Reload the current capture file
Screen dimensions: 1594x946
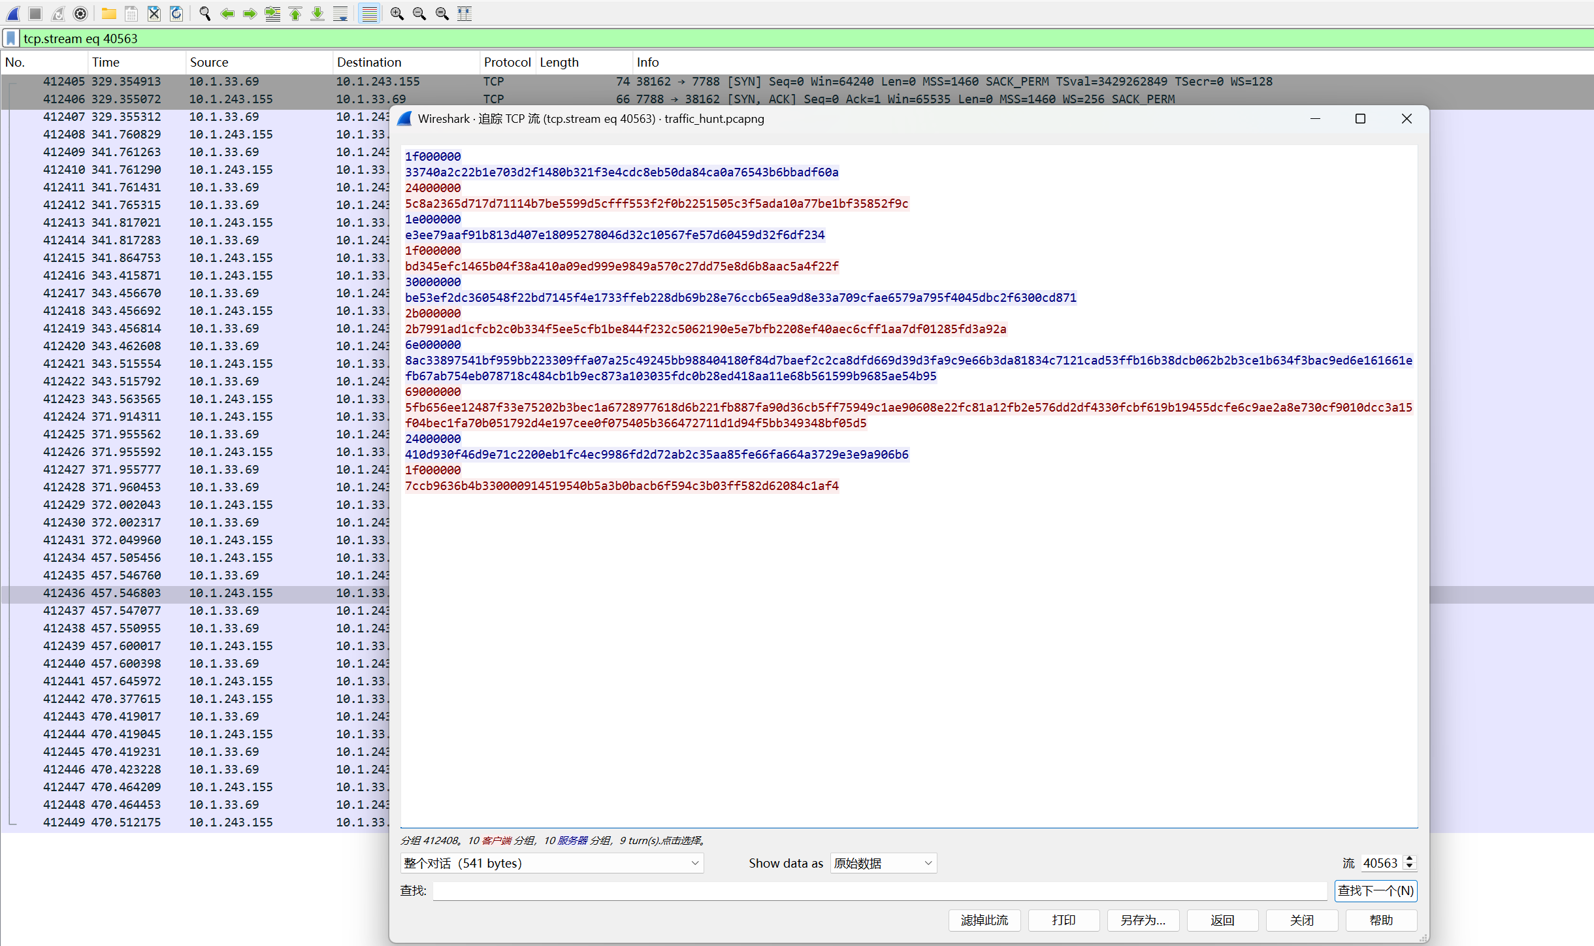click(x=176, y=13)
